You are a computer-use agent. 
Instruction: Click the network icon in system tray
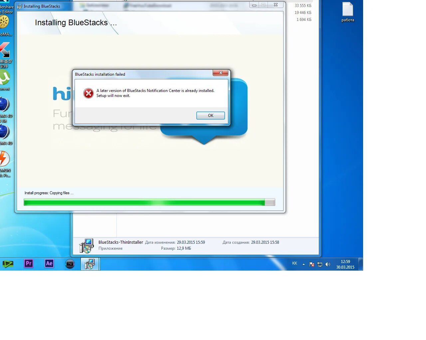[x=320, y=264]
